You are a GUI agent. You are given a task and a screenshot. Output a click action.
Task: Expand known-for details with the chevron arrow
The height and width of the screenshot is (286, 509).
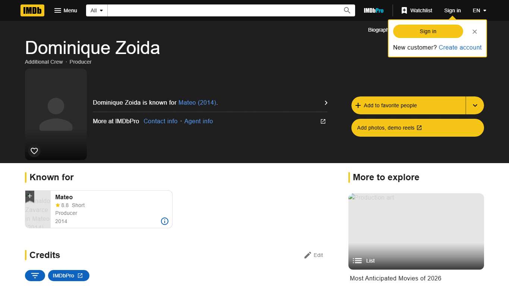326,103
